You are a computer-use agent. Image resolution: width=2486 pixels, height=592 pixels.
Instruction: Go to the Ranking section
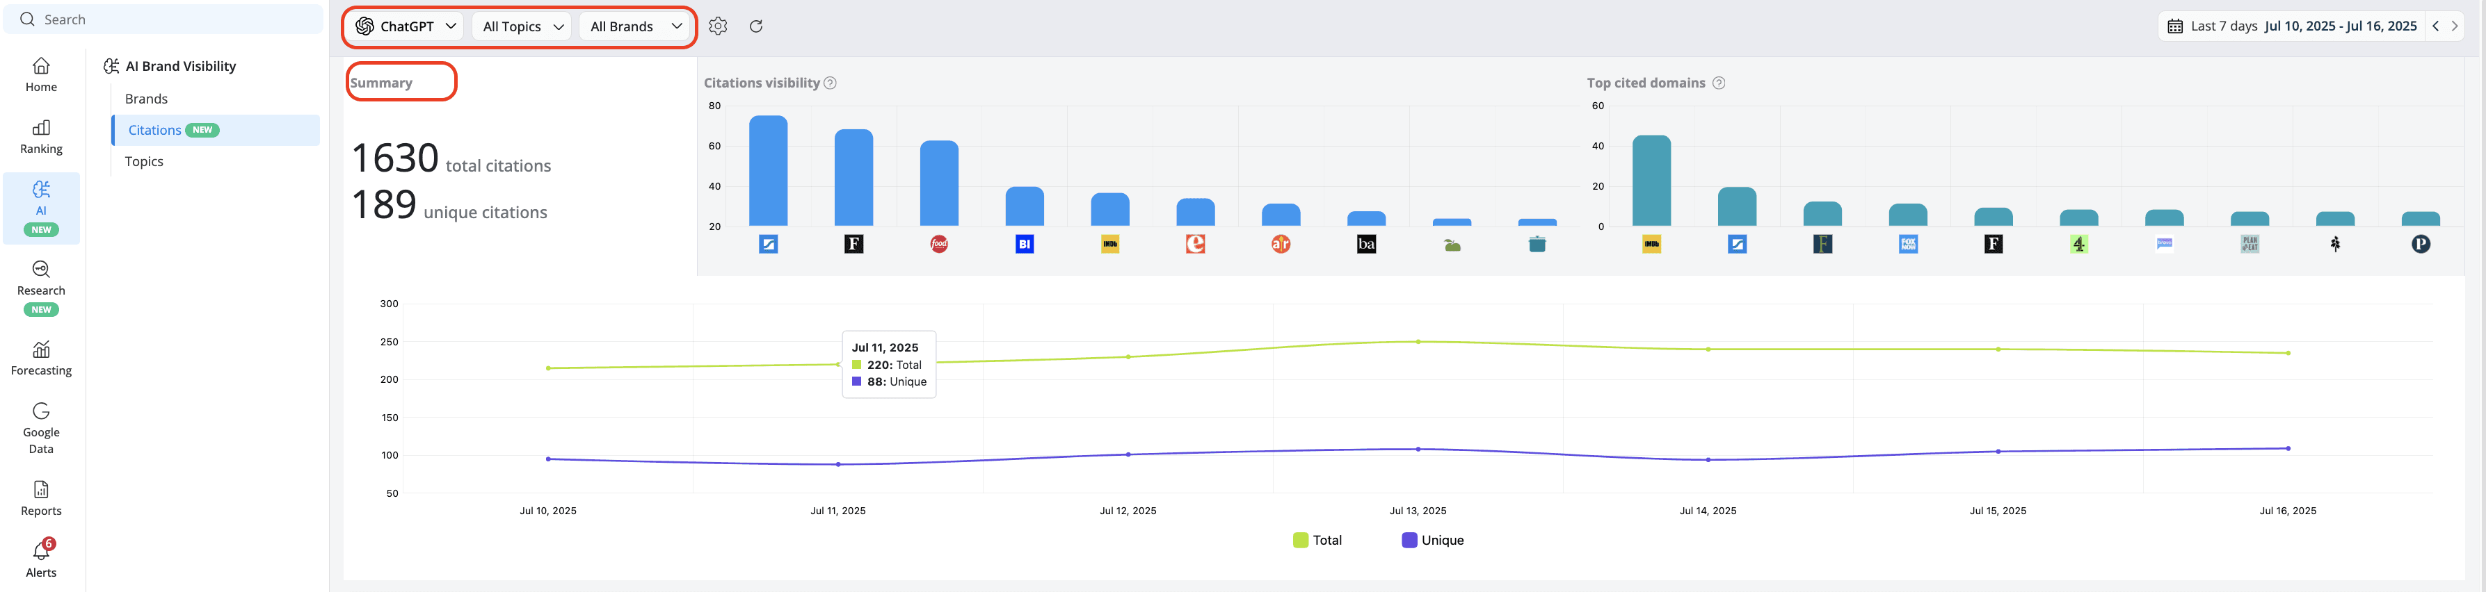(x=40, y=137)
